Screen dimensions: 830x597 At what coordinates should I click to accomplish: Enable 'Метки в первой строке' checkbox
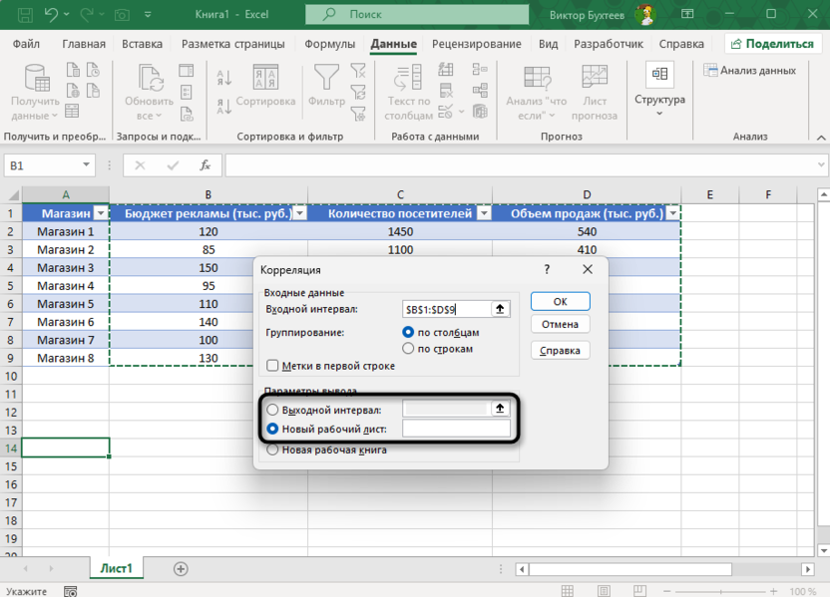tap(273, 366)
